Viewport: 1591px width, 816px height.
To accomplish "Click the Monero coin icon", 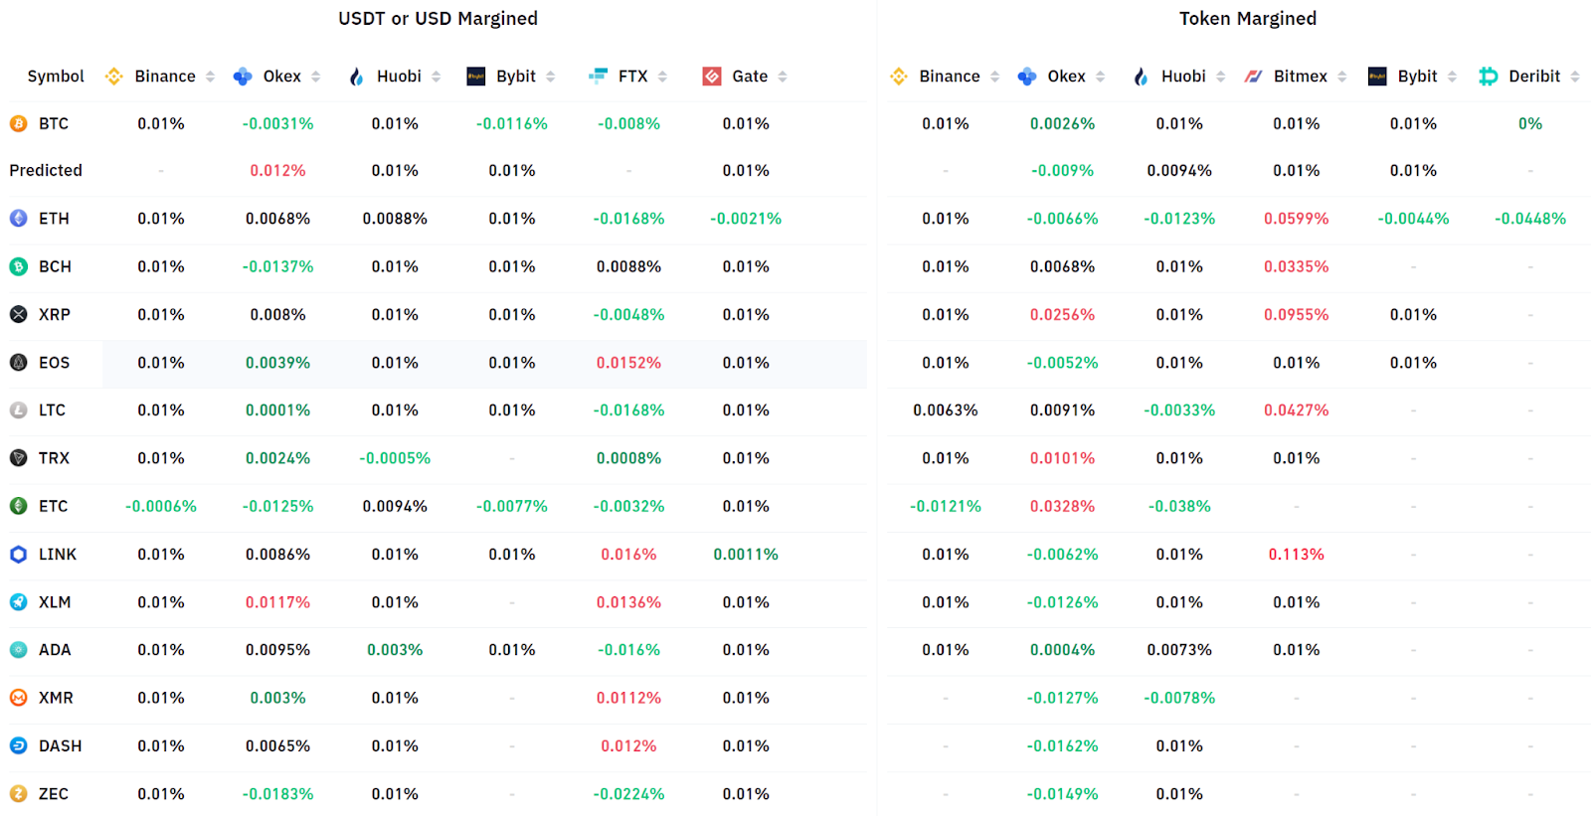I will pyautogui.click(x=19, y=698).
